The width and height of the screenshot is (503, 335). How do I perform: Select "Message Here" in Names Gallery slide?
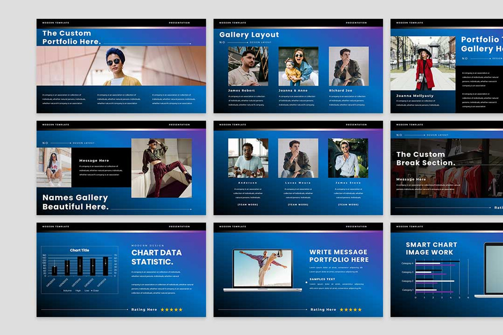tap(94, 160)
